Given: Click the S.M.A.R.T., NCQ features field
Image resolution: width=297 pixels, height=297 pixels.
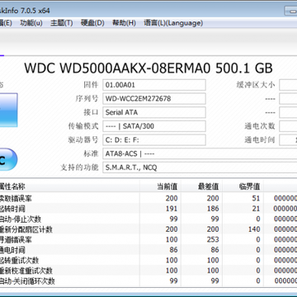Looking at the screenshot, I should [x=200, y=167].
